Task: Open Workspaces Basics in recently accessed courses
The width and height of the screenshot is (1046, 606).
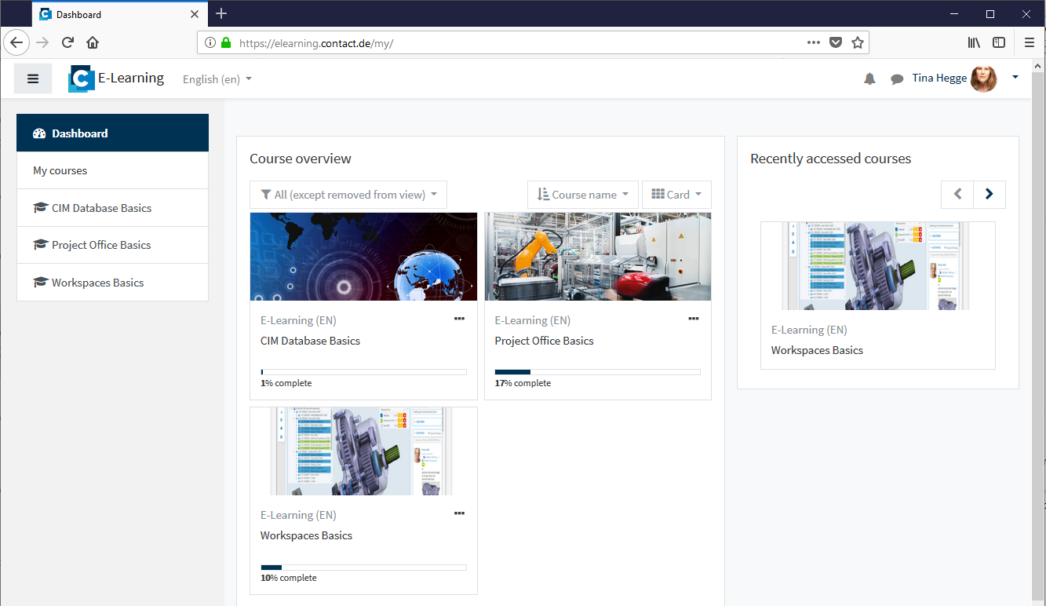Action: point(817,350)
